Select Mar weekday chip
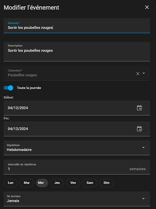This screenshot has width=156, height=209. (27, 183)
